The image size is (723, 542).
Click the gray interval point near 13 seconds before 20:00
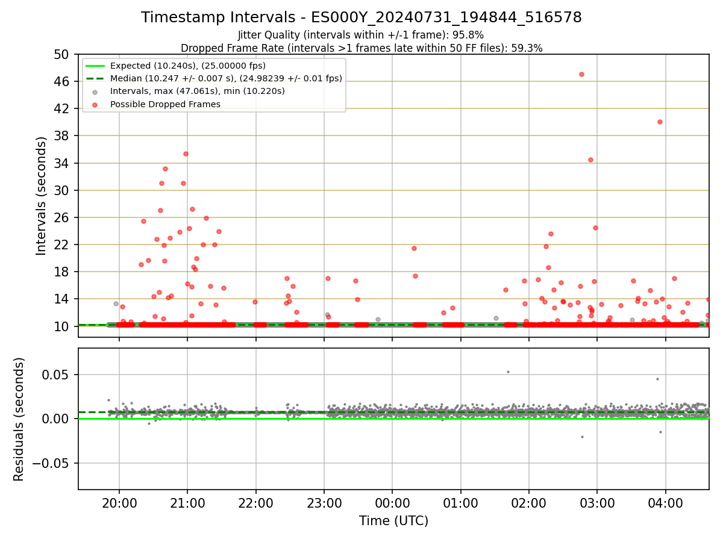pyautogui.click(x=116, y=304)
